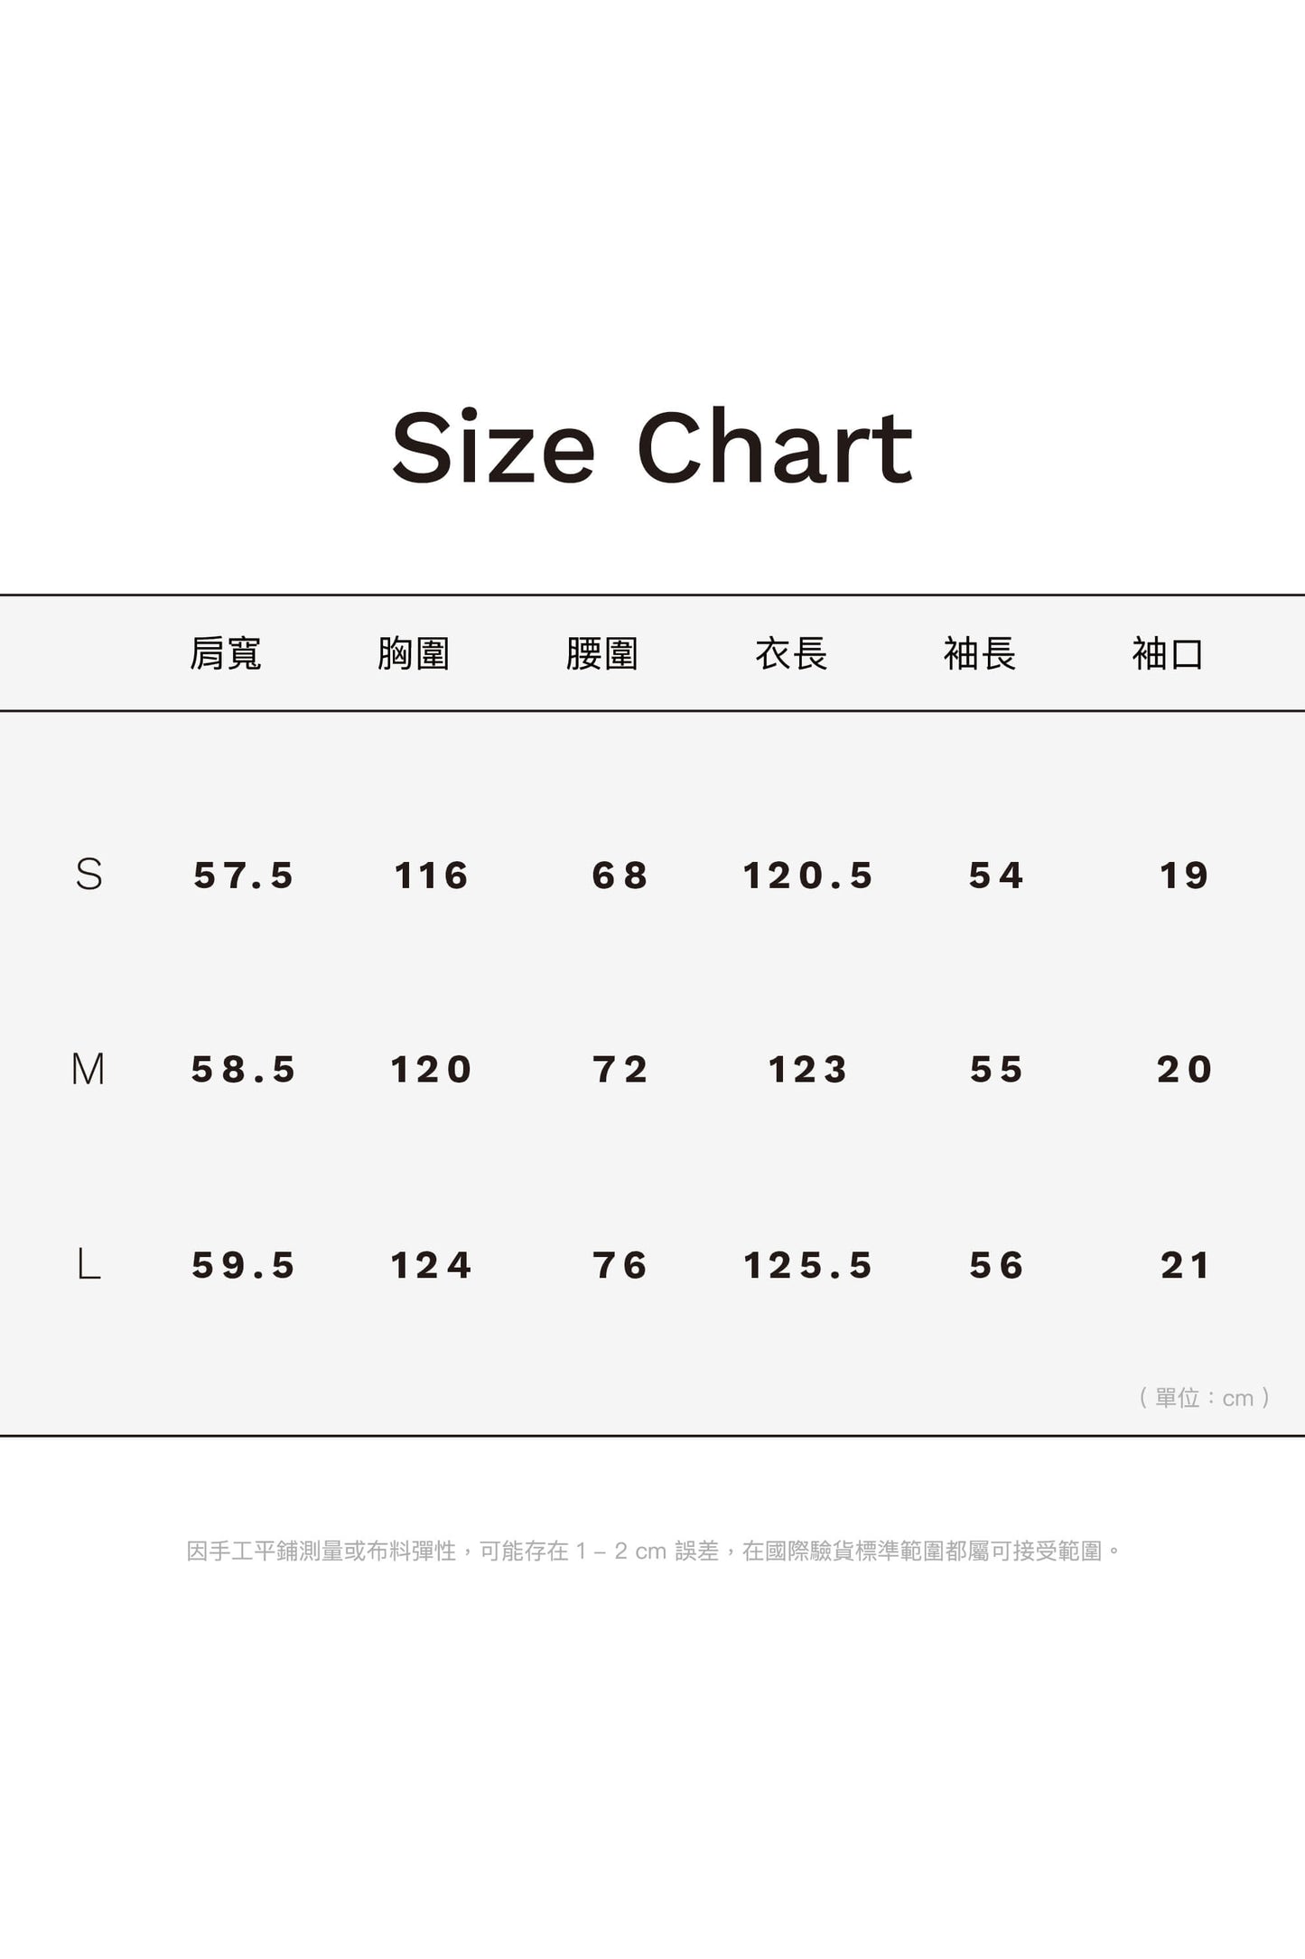Select the S size row label

click(x=89, y=875)
